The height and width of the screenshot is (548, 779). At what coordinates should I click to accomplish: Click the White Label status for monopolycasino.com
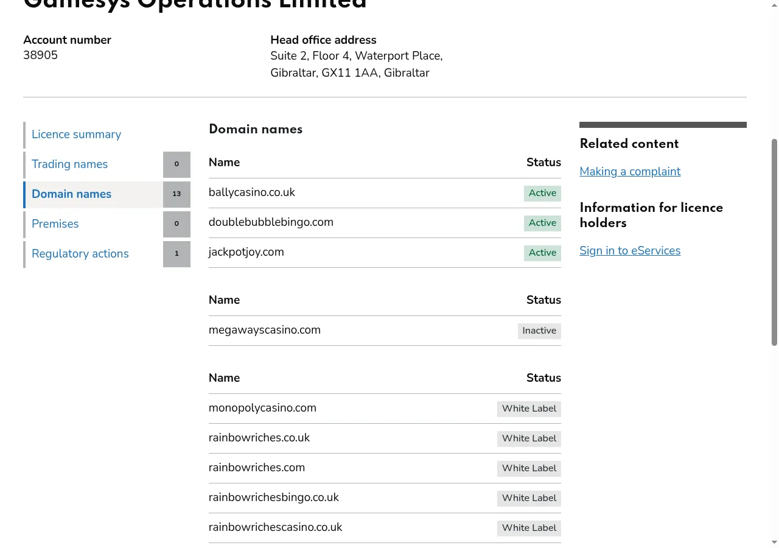click(x=529, y=409)
